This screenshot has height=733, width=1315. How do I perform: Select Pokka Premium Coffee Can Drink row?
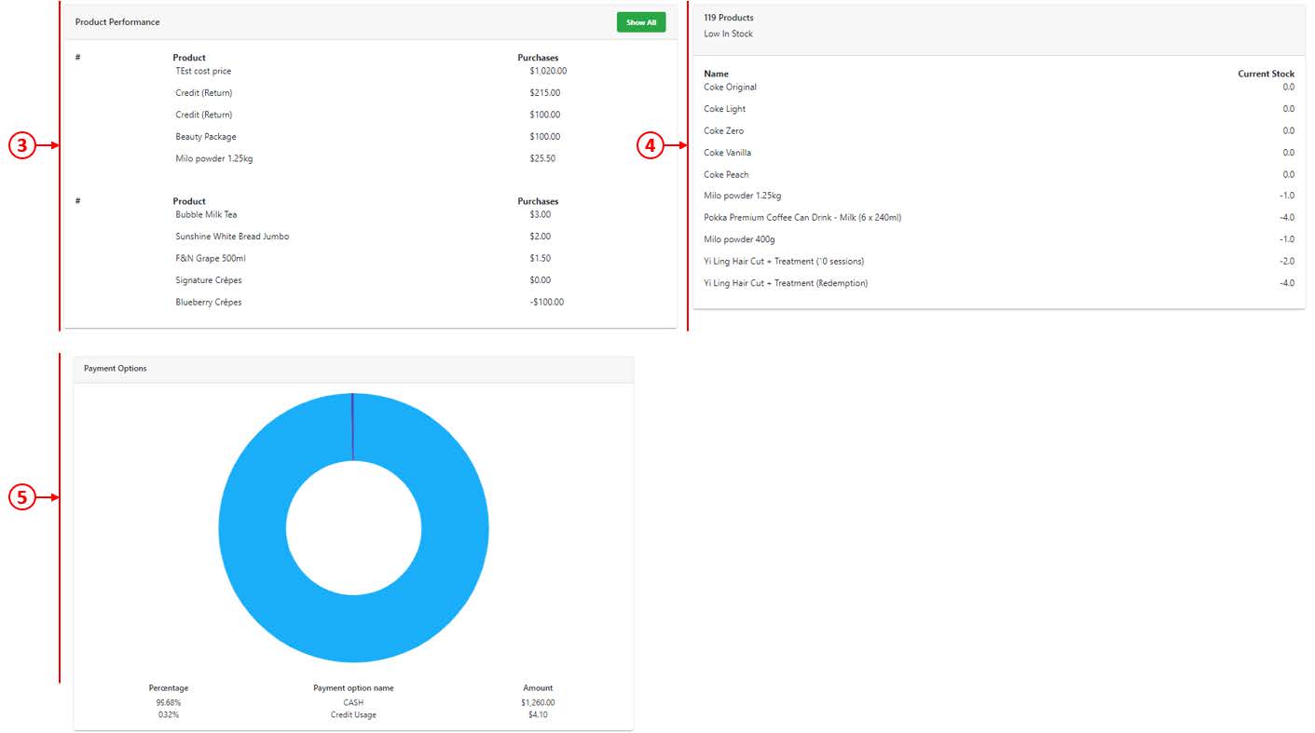[x=999, y=217]
